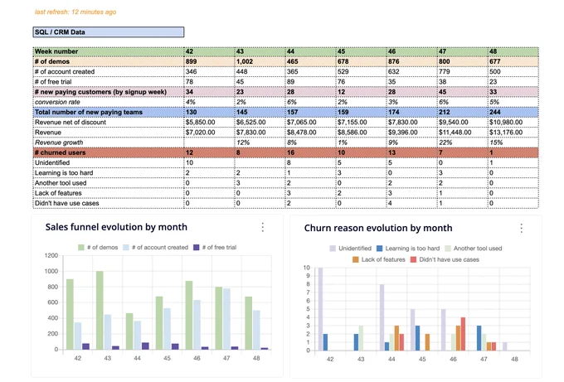Click the paying teams cell showing 130
564x382 pixels.
point(209,112)
